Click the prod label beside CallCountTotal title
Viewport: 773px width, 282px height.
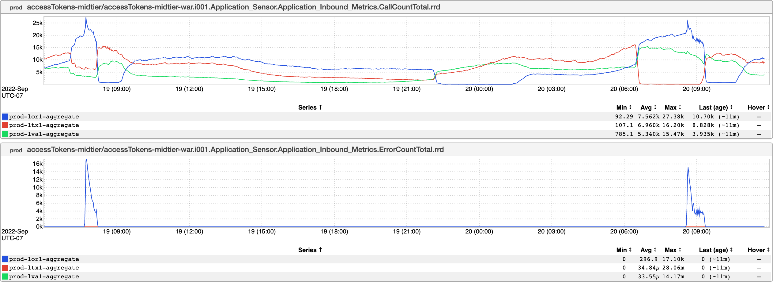16,8
